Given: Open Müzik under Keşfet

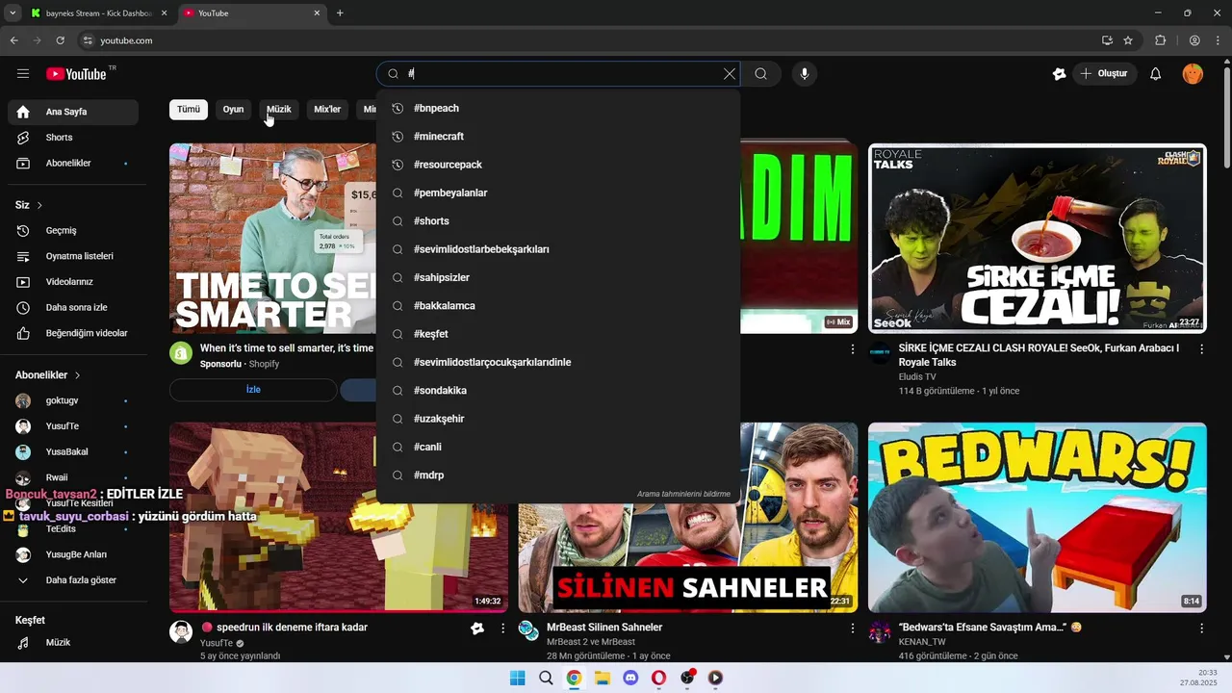Looking at the screenshot, I should [73, 643].
